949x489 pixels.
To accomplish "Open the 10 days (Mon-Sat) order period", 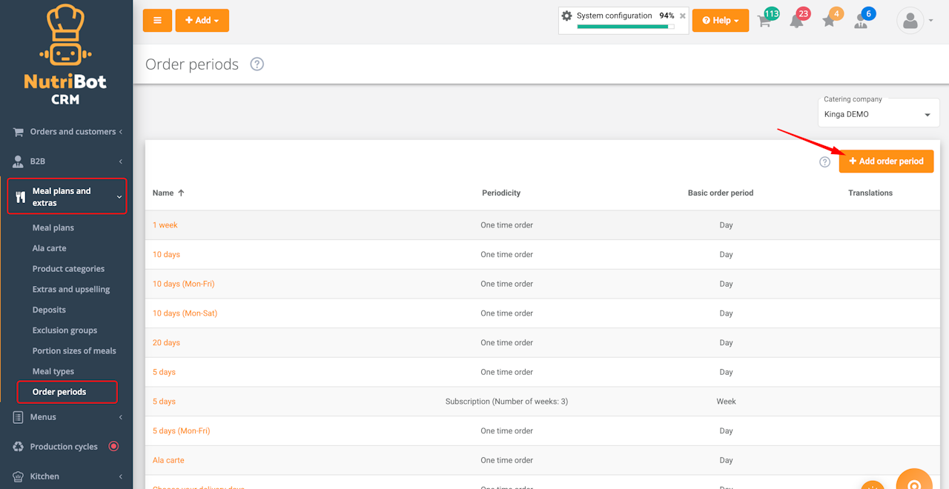I will tap(185, 313).
